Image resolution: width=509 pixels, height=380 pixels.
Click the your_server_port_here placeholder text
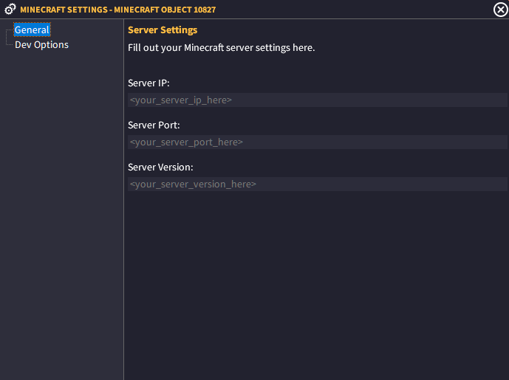(186, 142)
